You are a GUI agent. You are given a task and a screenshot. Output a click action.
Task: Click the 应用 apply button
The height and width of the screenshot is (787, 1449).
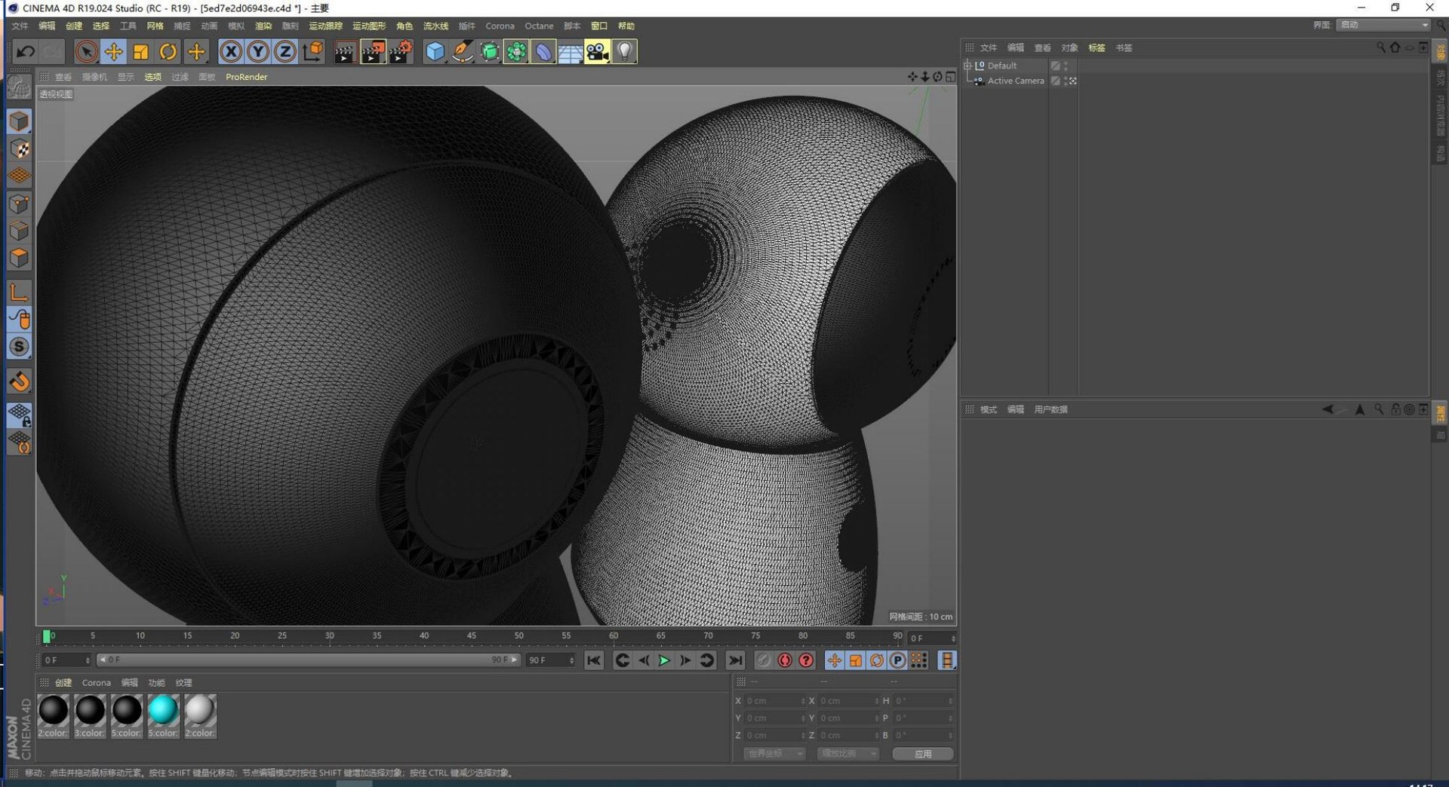click(922, 754)
